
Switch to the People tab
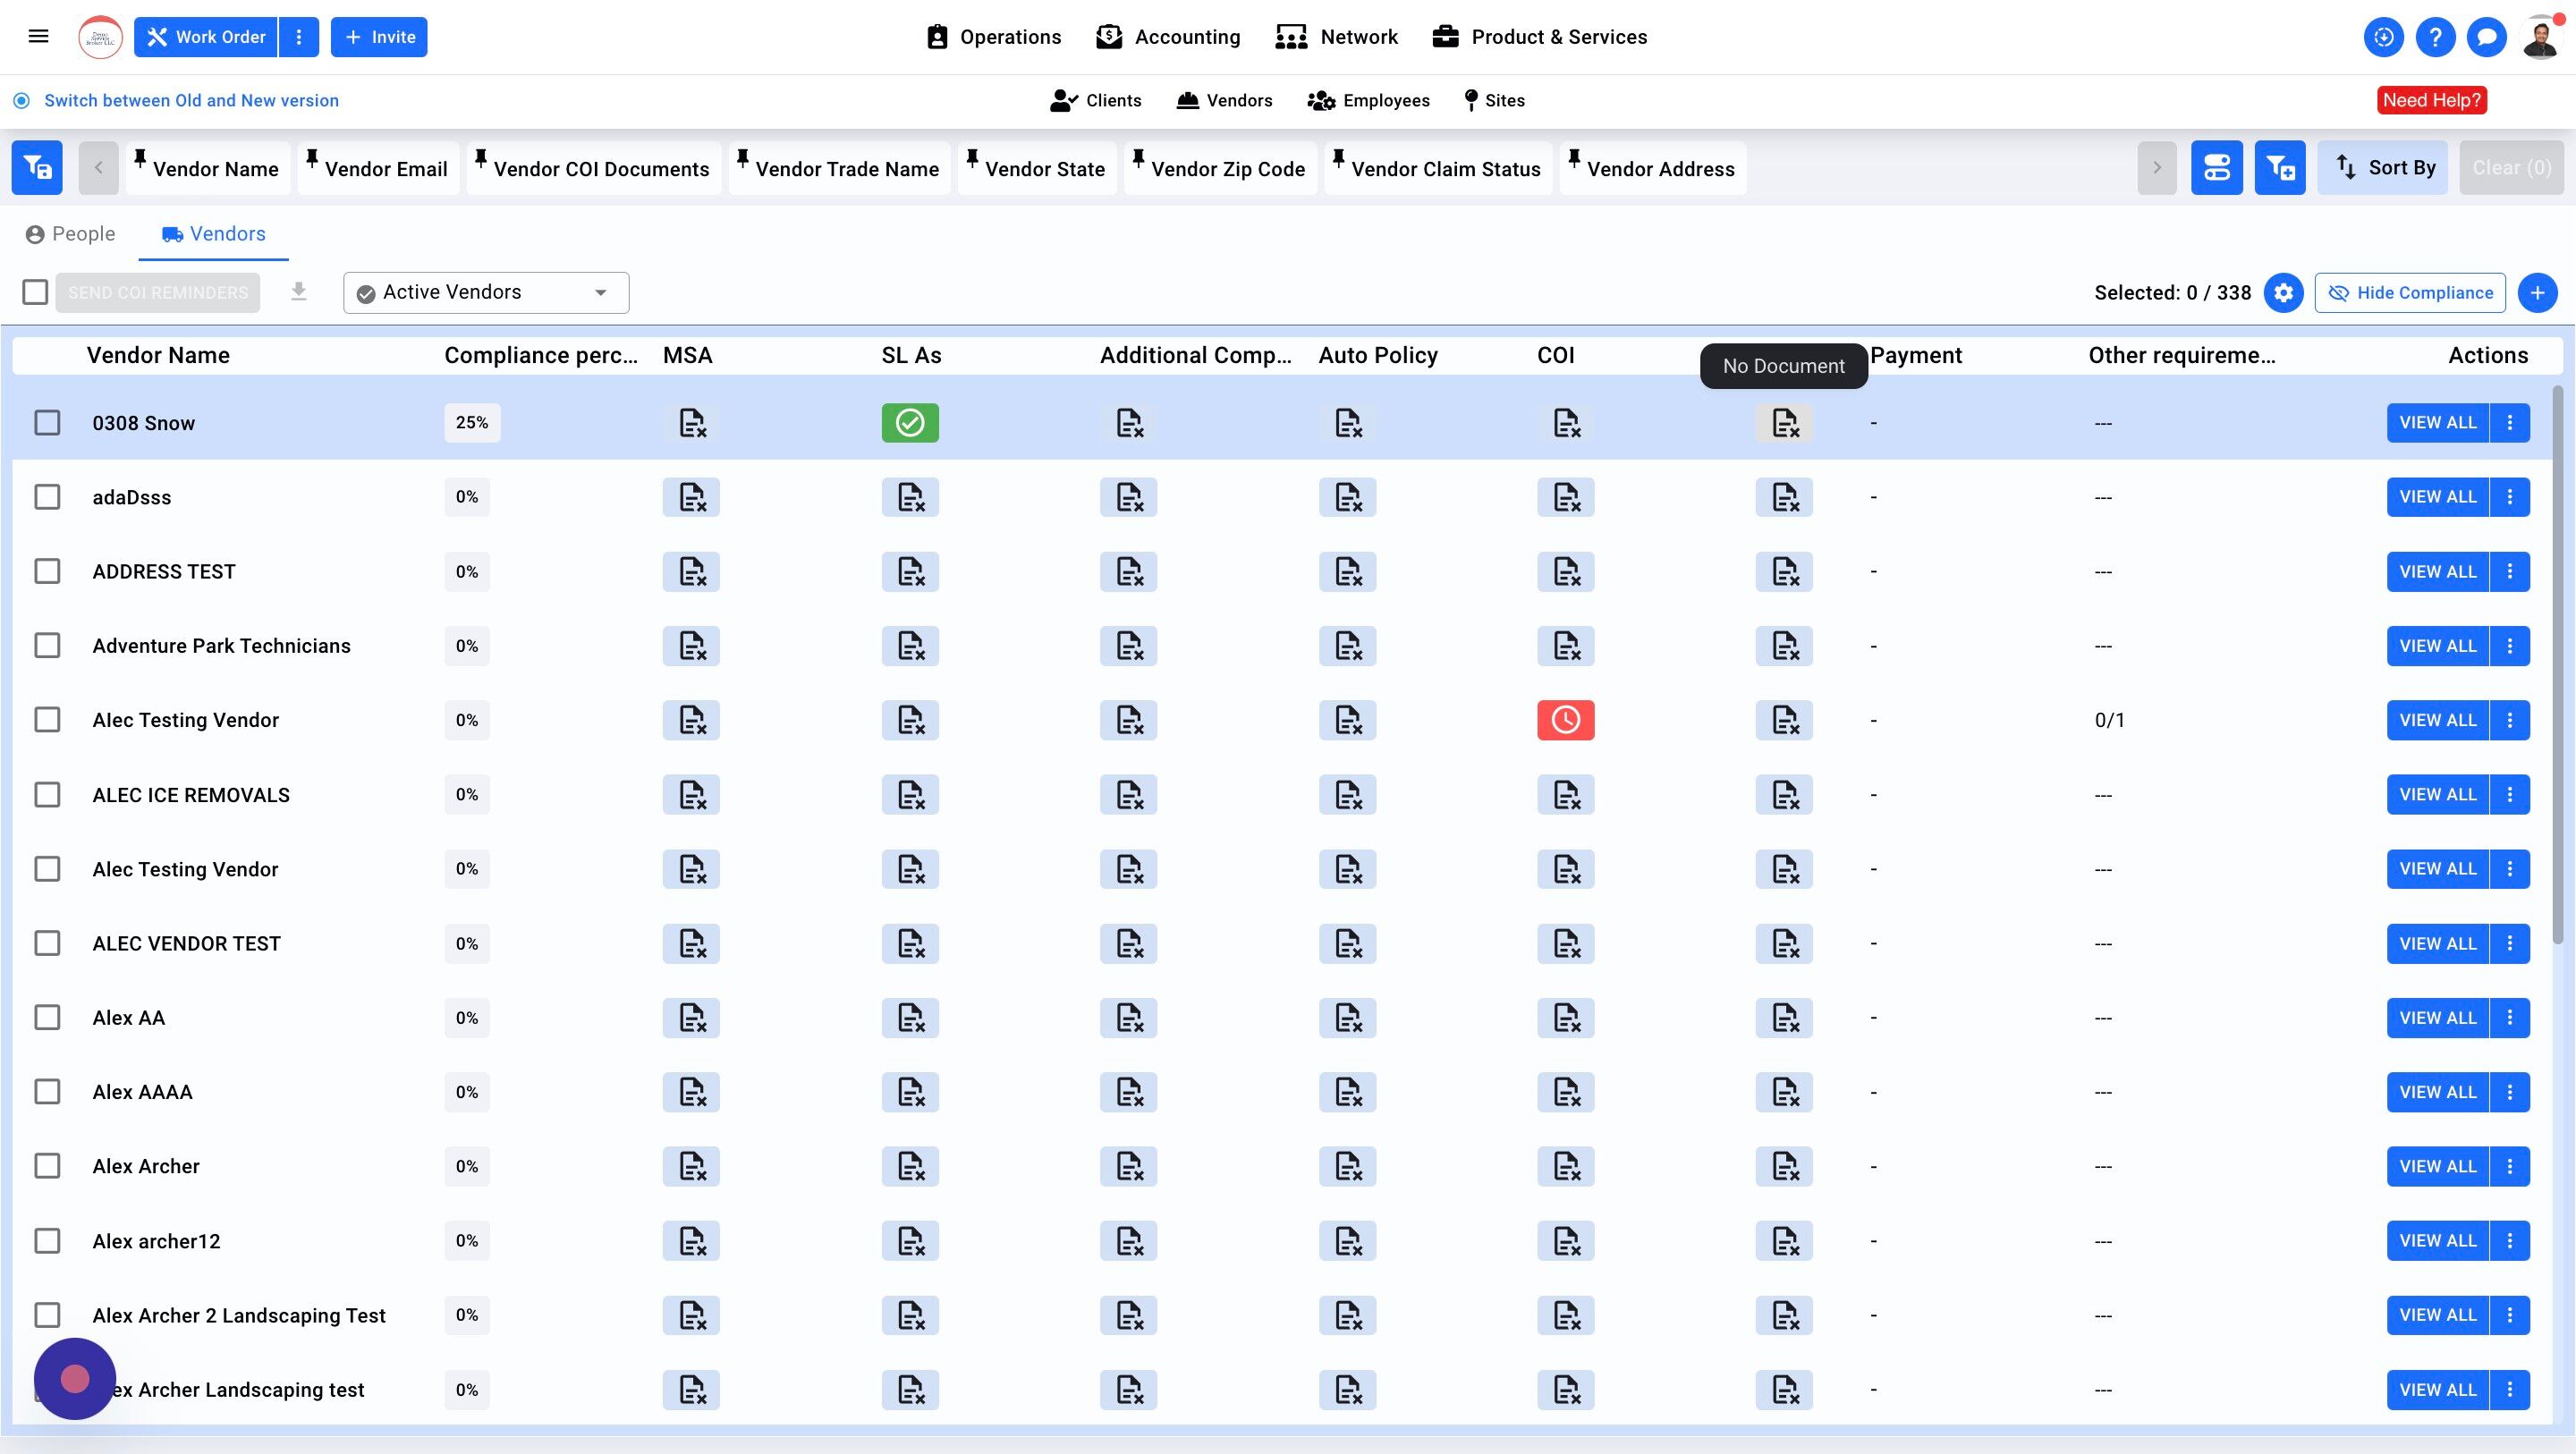pyautogui.click(x=70, y=234)
